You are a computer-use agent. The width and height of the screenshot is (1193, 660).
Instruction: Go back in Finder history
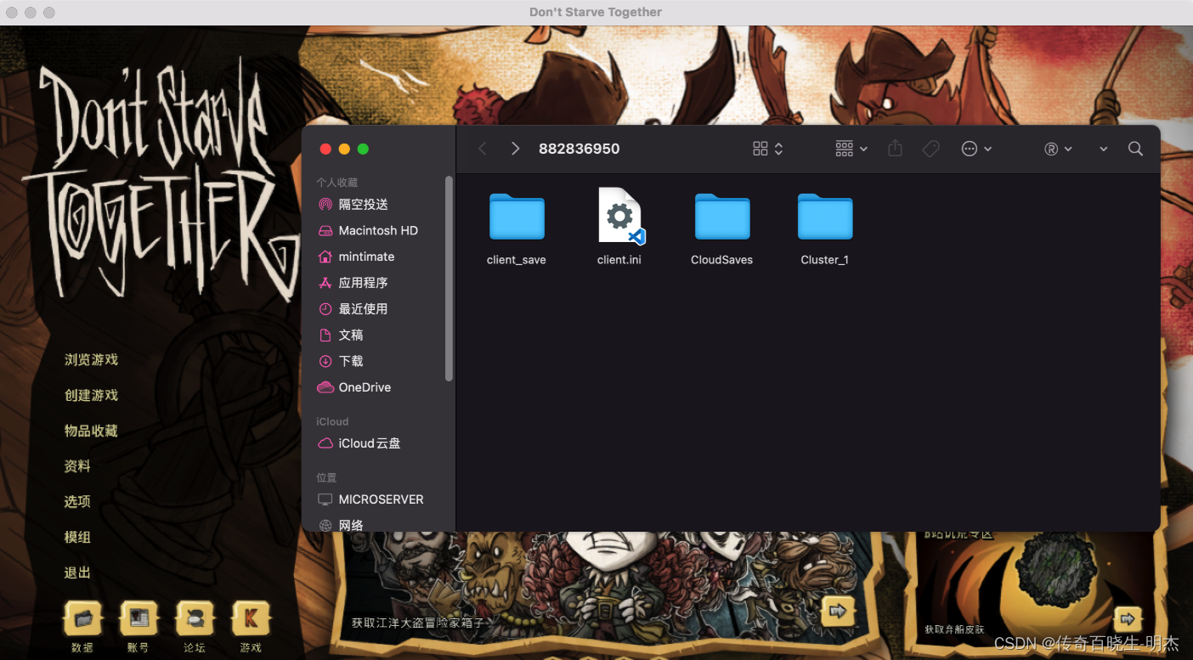click(483, 149)
